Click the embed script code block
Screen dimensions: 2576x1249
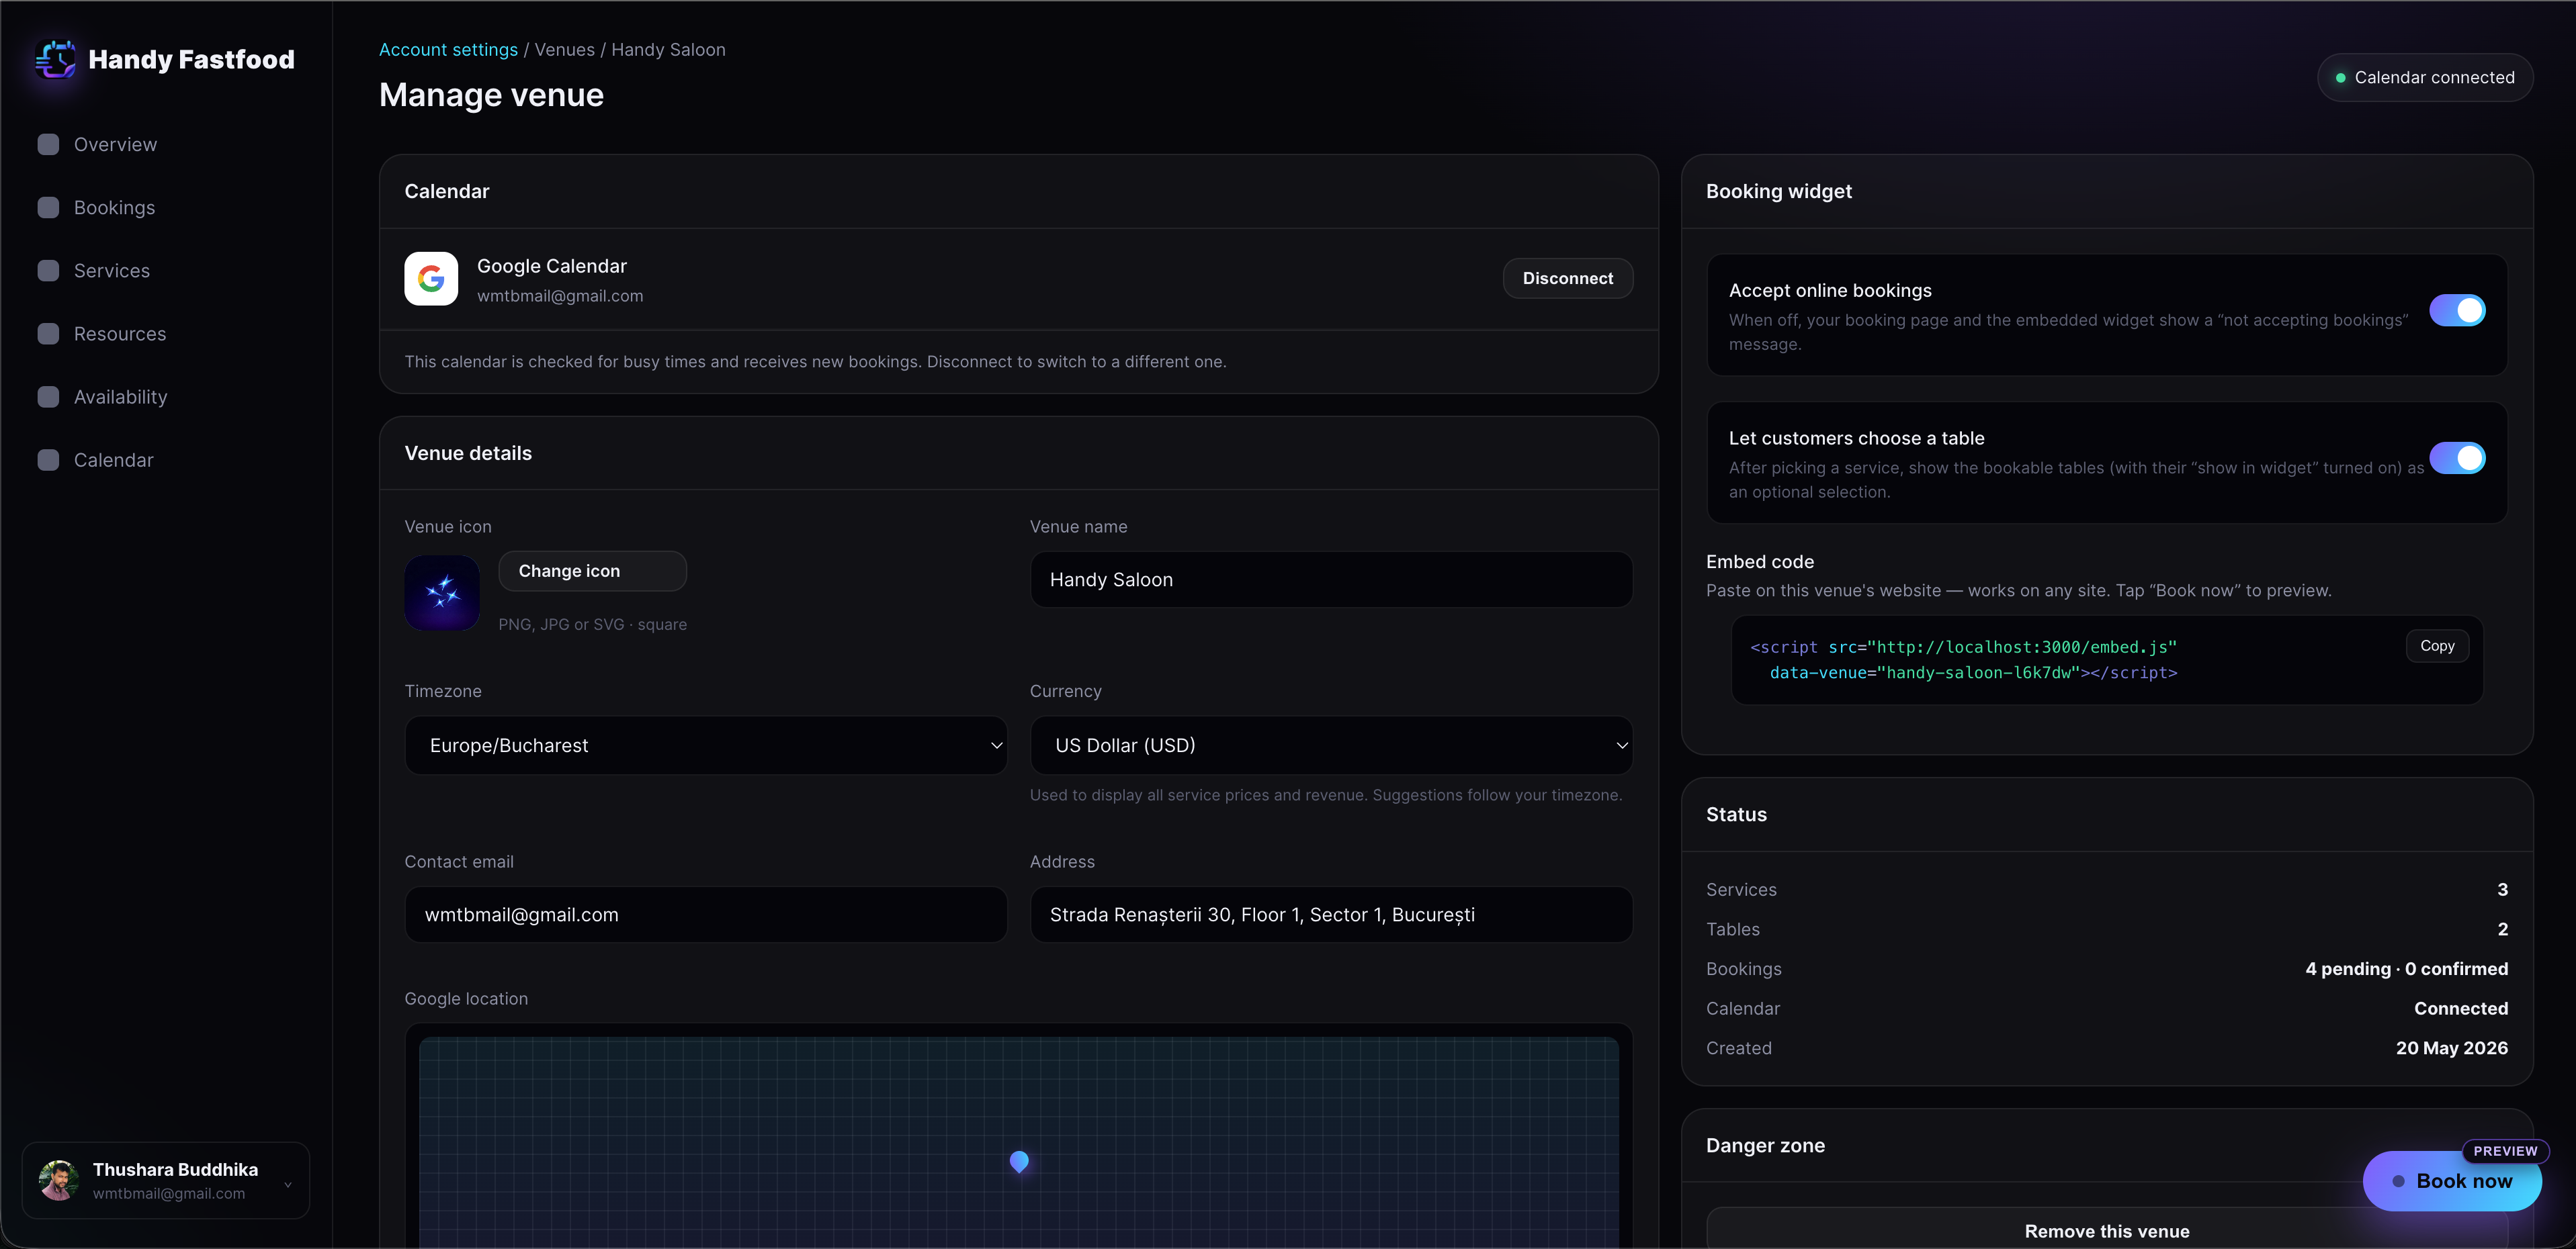(2107, 659)
